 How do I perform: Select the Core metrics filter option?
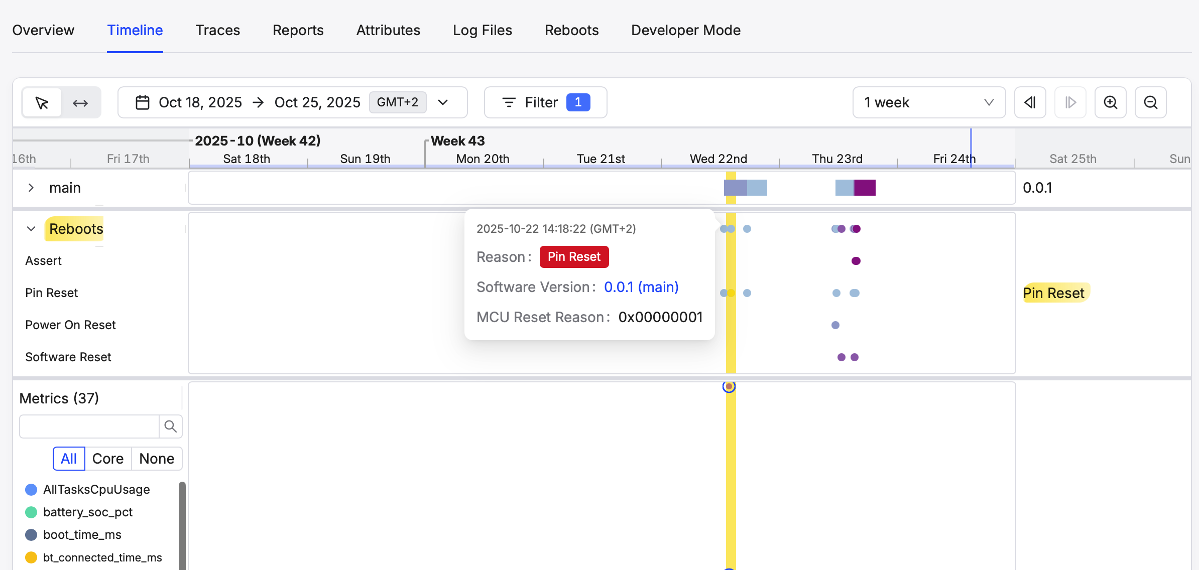[108, 459]
